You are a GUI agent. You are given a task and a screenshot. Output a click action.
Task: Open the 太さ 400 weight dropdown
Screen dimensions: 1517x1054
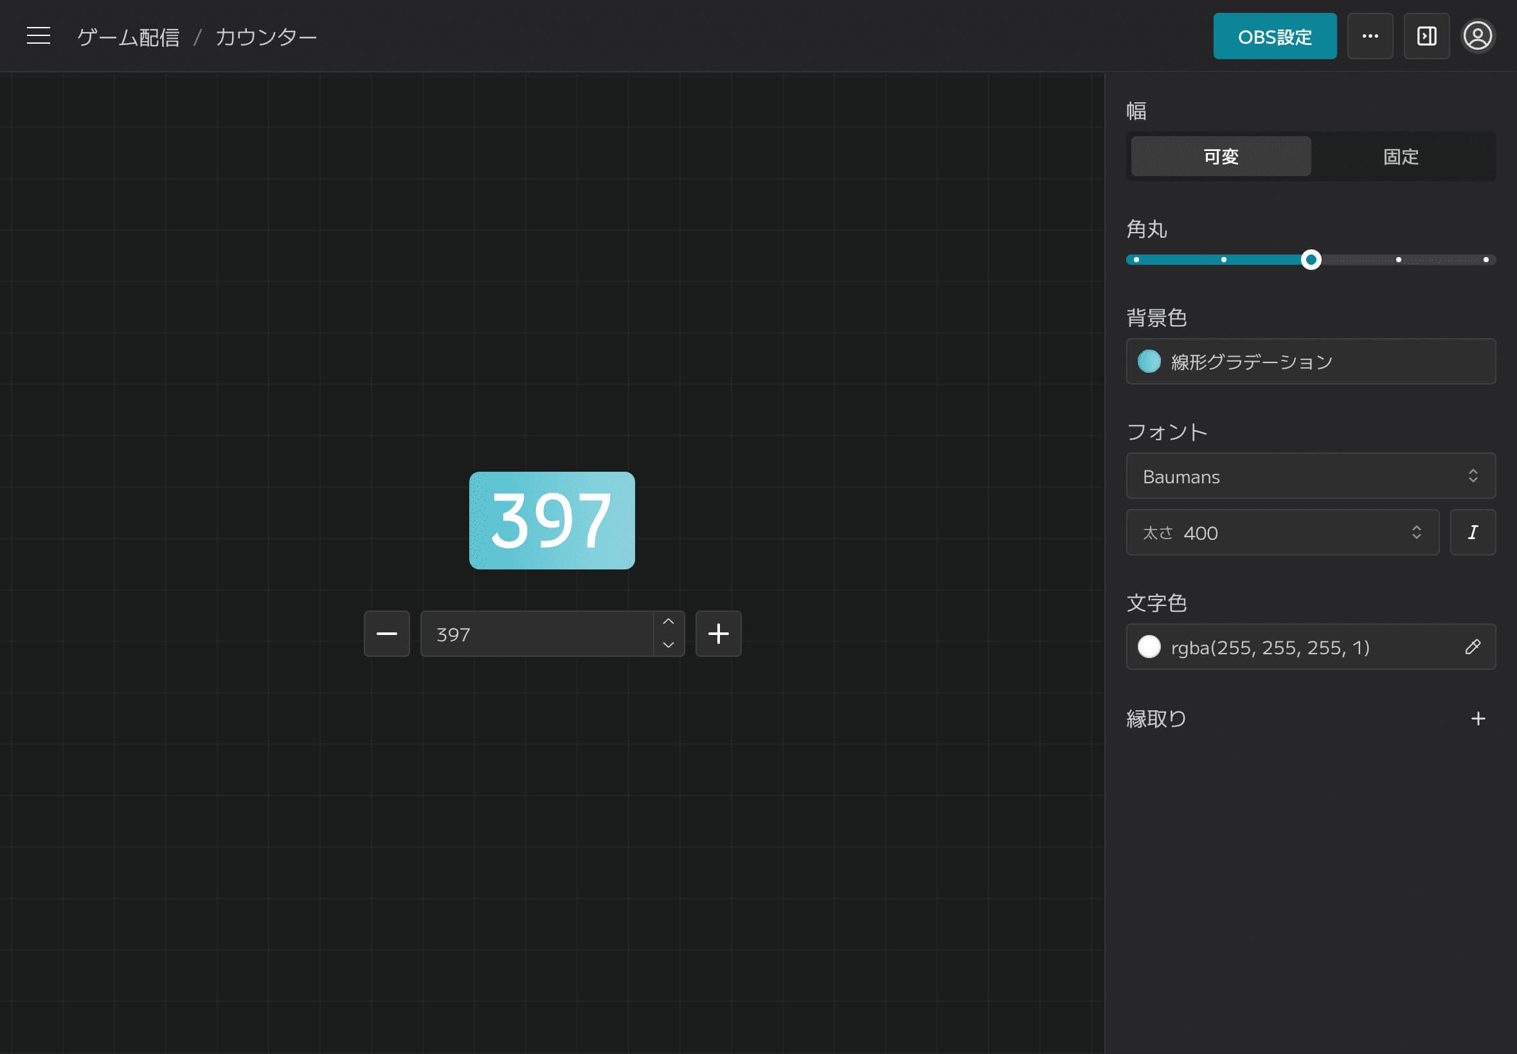[1281, 532]
